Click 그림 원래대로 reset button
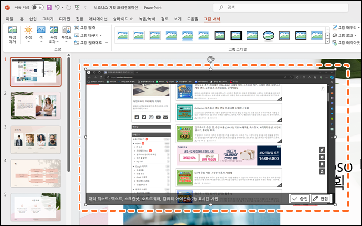This screenshot has width=362, height=226. pos(88,43)
